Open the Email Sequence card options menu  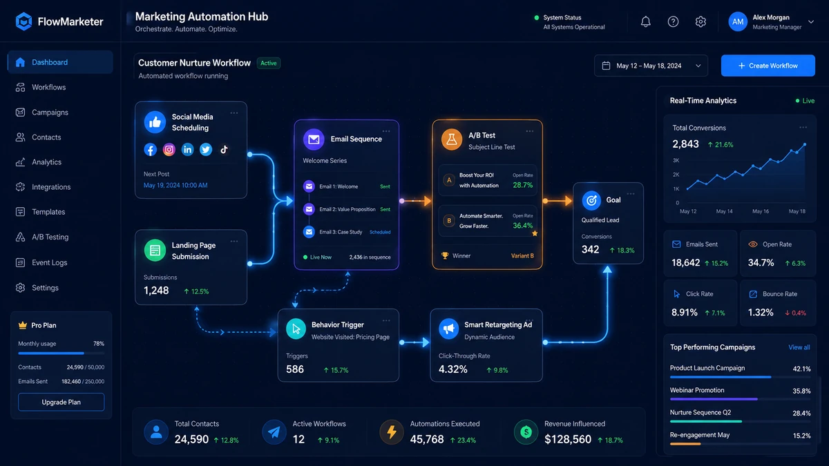coord(386,130)
